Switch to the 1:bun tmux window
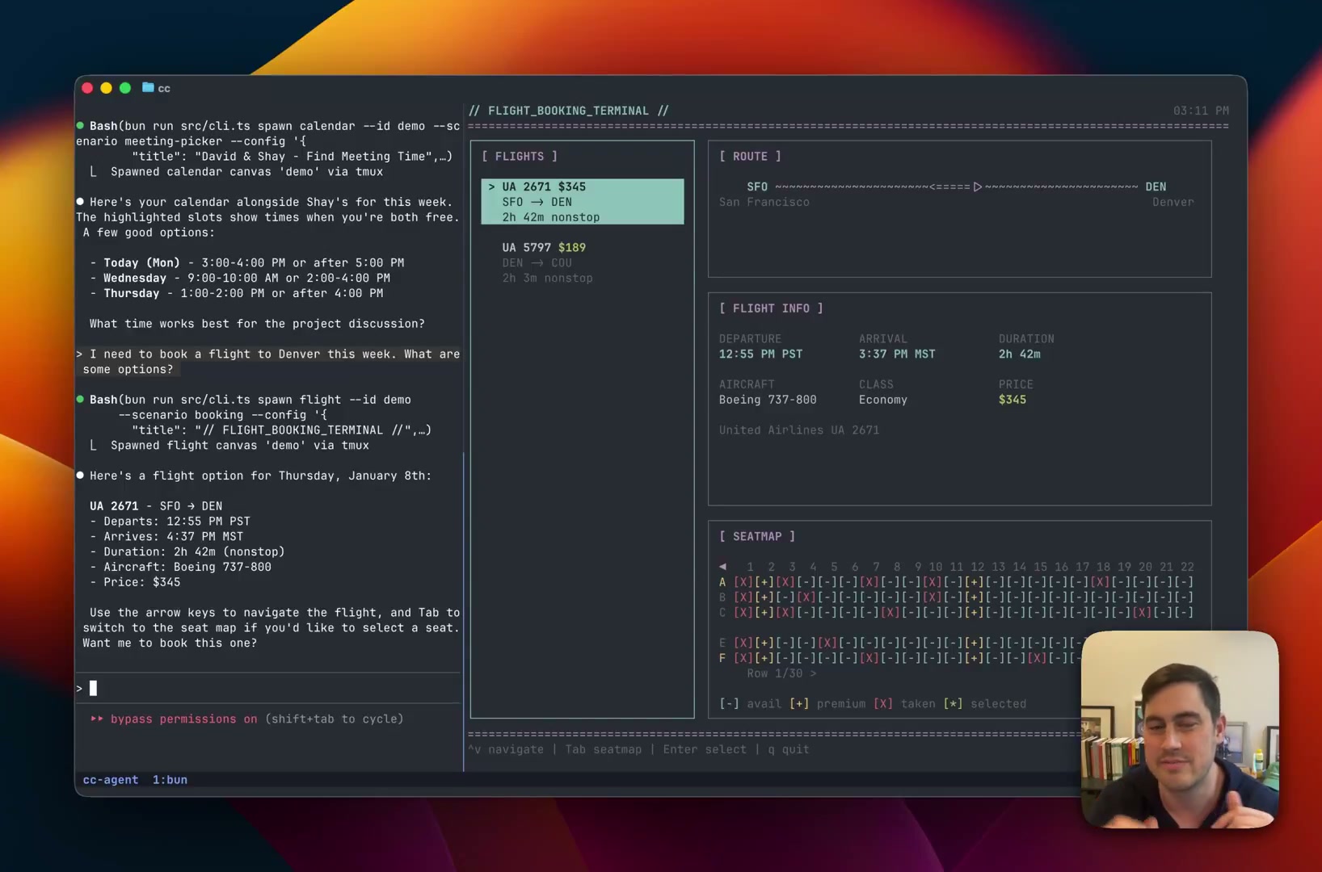Image resolution: width=1322 pixels, height=872 pixels. click(x=170, y=780)
